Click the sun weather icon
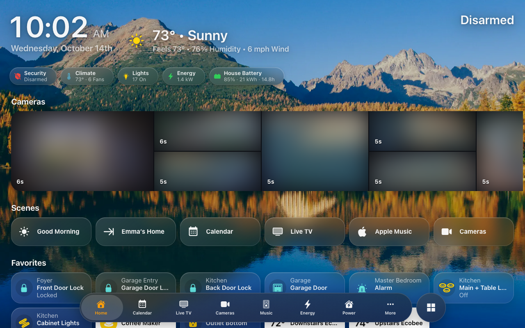This screenshot has width=525, height=328. pos(137,40)
